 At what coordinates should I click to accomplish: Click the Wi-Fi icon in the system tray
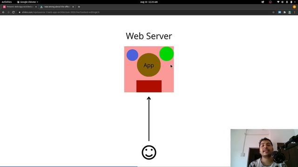[278, 2]
